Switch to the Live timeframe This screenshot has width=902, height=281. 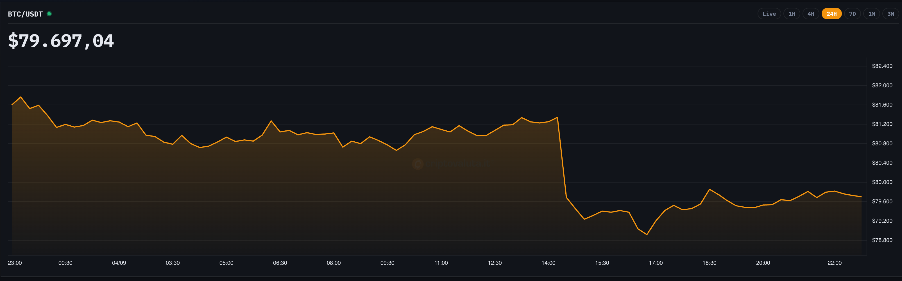[x=769, y=14]
